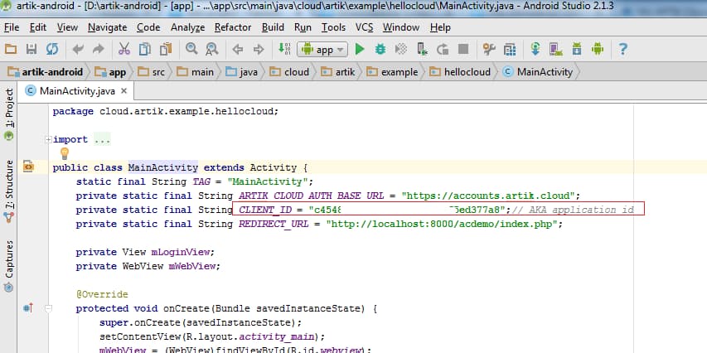This screenshot has height=353, width=707.
Task: Switch to the MainActivity.java editor tab
Action: click(76, 91)
